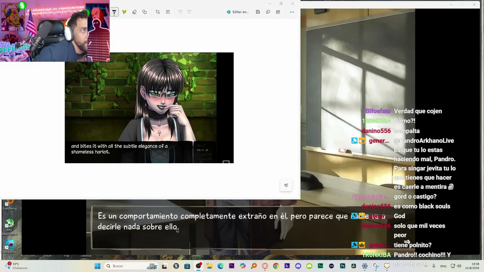Screen dimensions: 484x272
Task: Switch to the Snipping Tool taskbar icon
Action: pyautogui.click(x=376, y=266)
